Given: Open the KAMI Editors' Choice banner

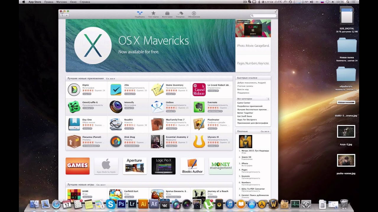Looking at the screenshot, I should click(253, 28).
